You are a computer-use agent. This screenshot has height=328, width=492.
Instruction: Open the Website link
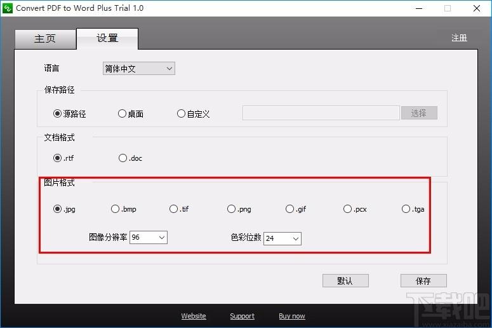194,316
